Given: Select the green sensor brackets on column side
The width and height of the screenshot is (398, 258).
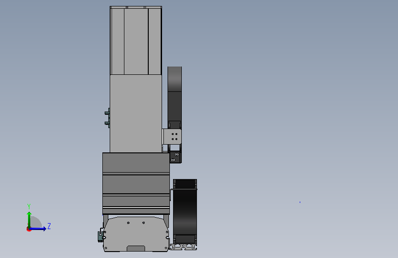Looking at the screenshot, I should (107, 118).
